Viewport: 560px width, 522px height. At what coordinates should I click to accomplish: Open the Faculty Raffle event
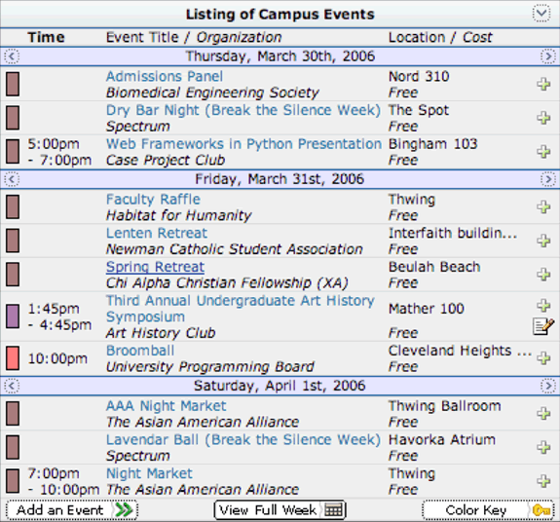(x=153, y=200)
